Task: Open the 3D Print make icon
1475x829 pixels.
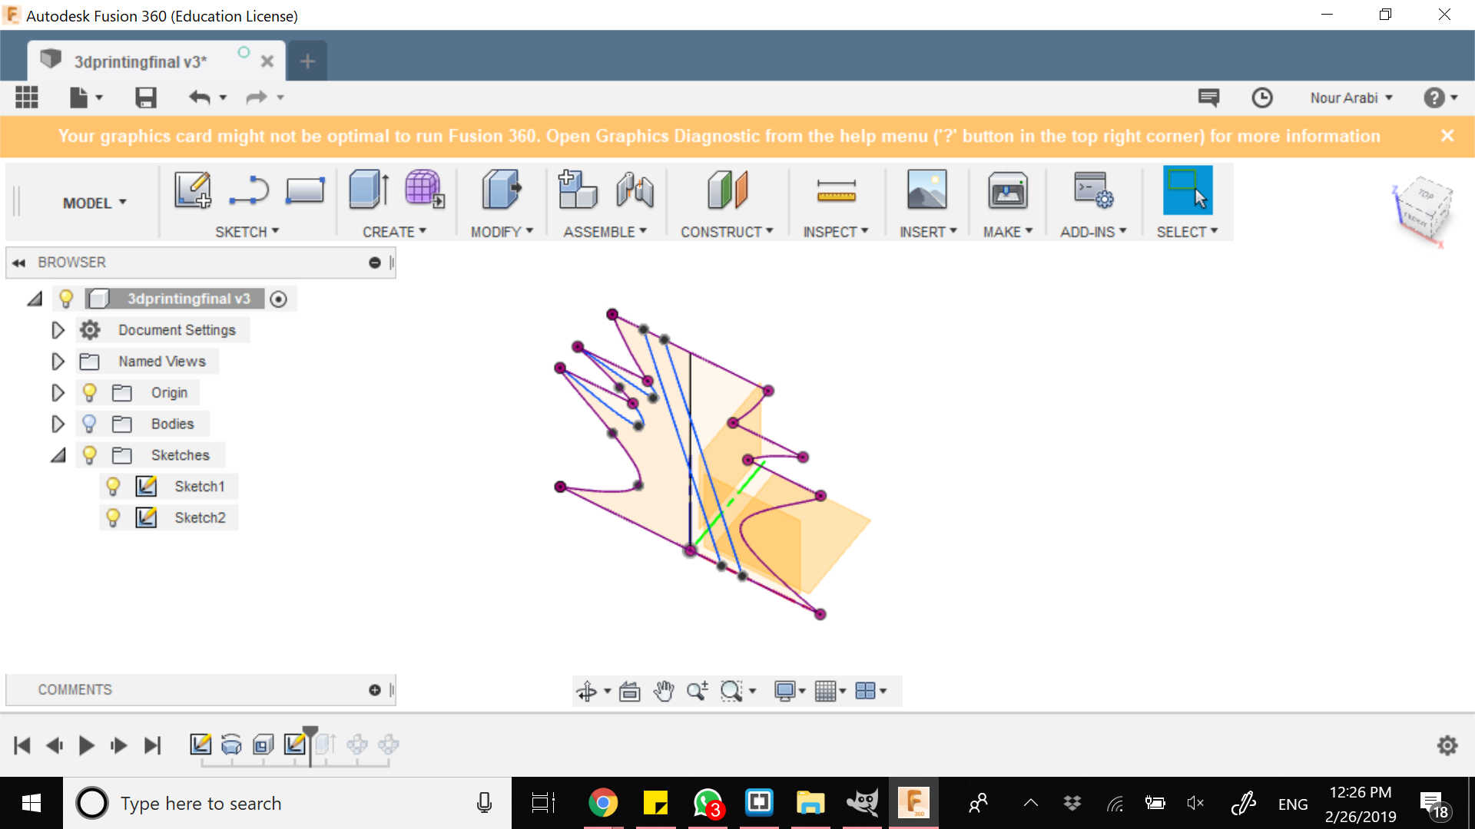Action: pyautogui.click(x=1007, y=190)
